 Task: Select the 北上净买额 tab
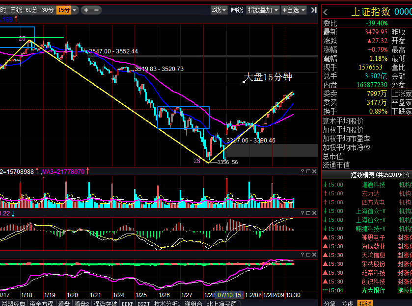click(221, 304)
